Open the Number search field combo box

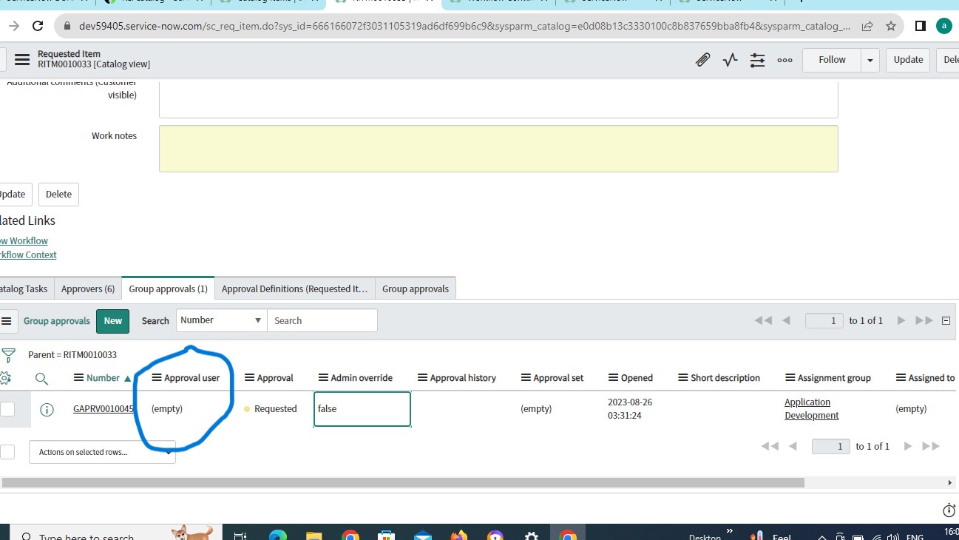tap(219, 320)
